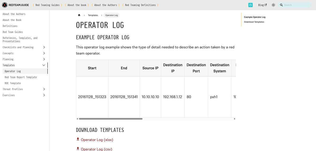Click the REDTEAM.GUIDE site title text

click(19, 5)
